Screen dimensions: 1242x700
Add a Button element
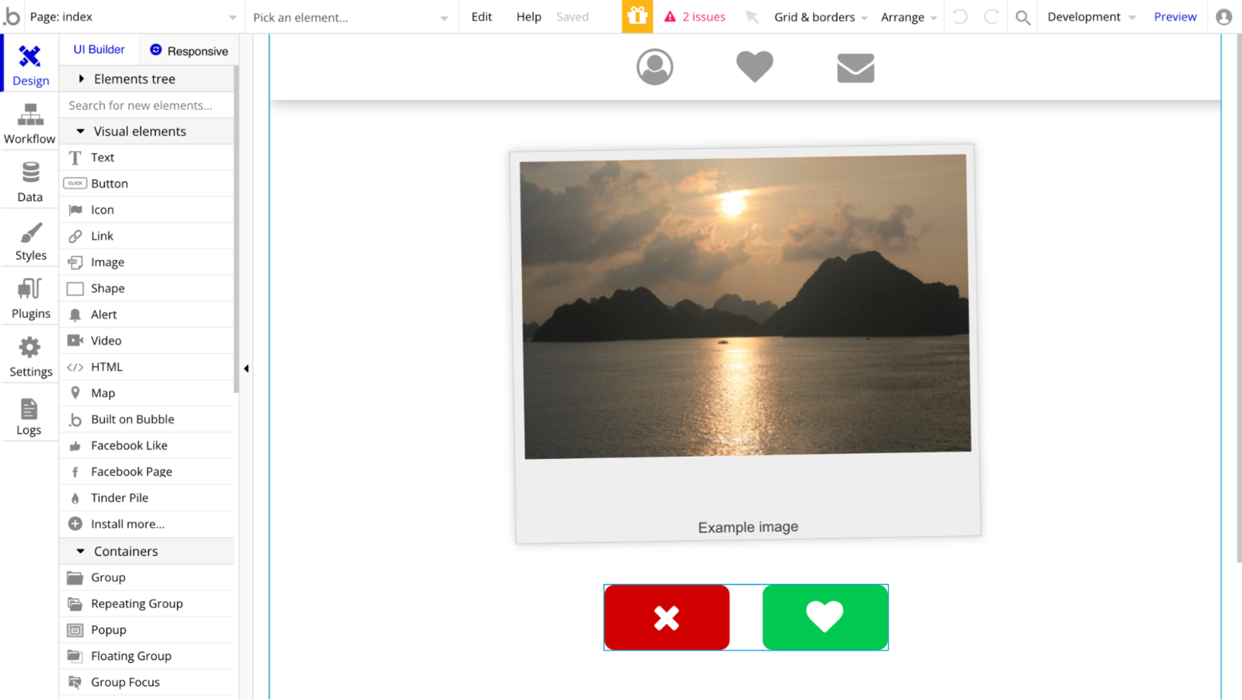point(147,183)
